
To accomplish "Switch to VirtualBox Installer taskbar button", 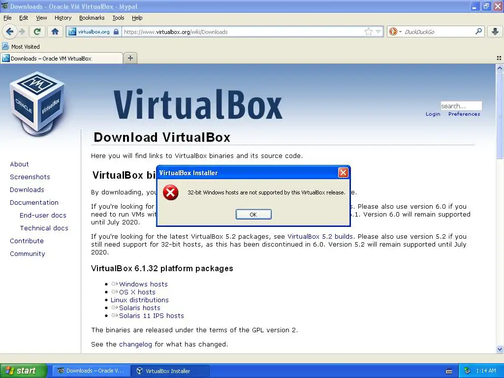I will [170, 371].
